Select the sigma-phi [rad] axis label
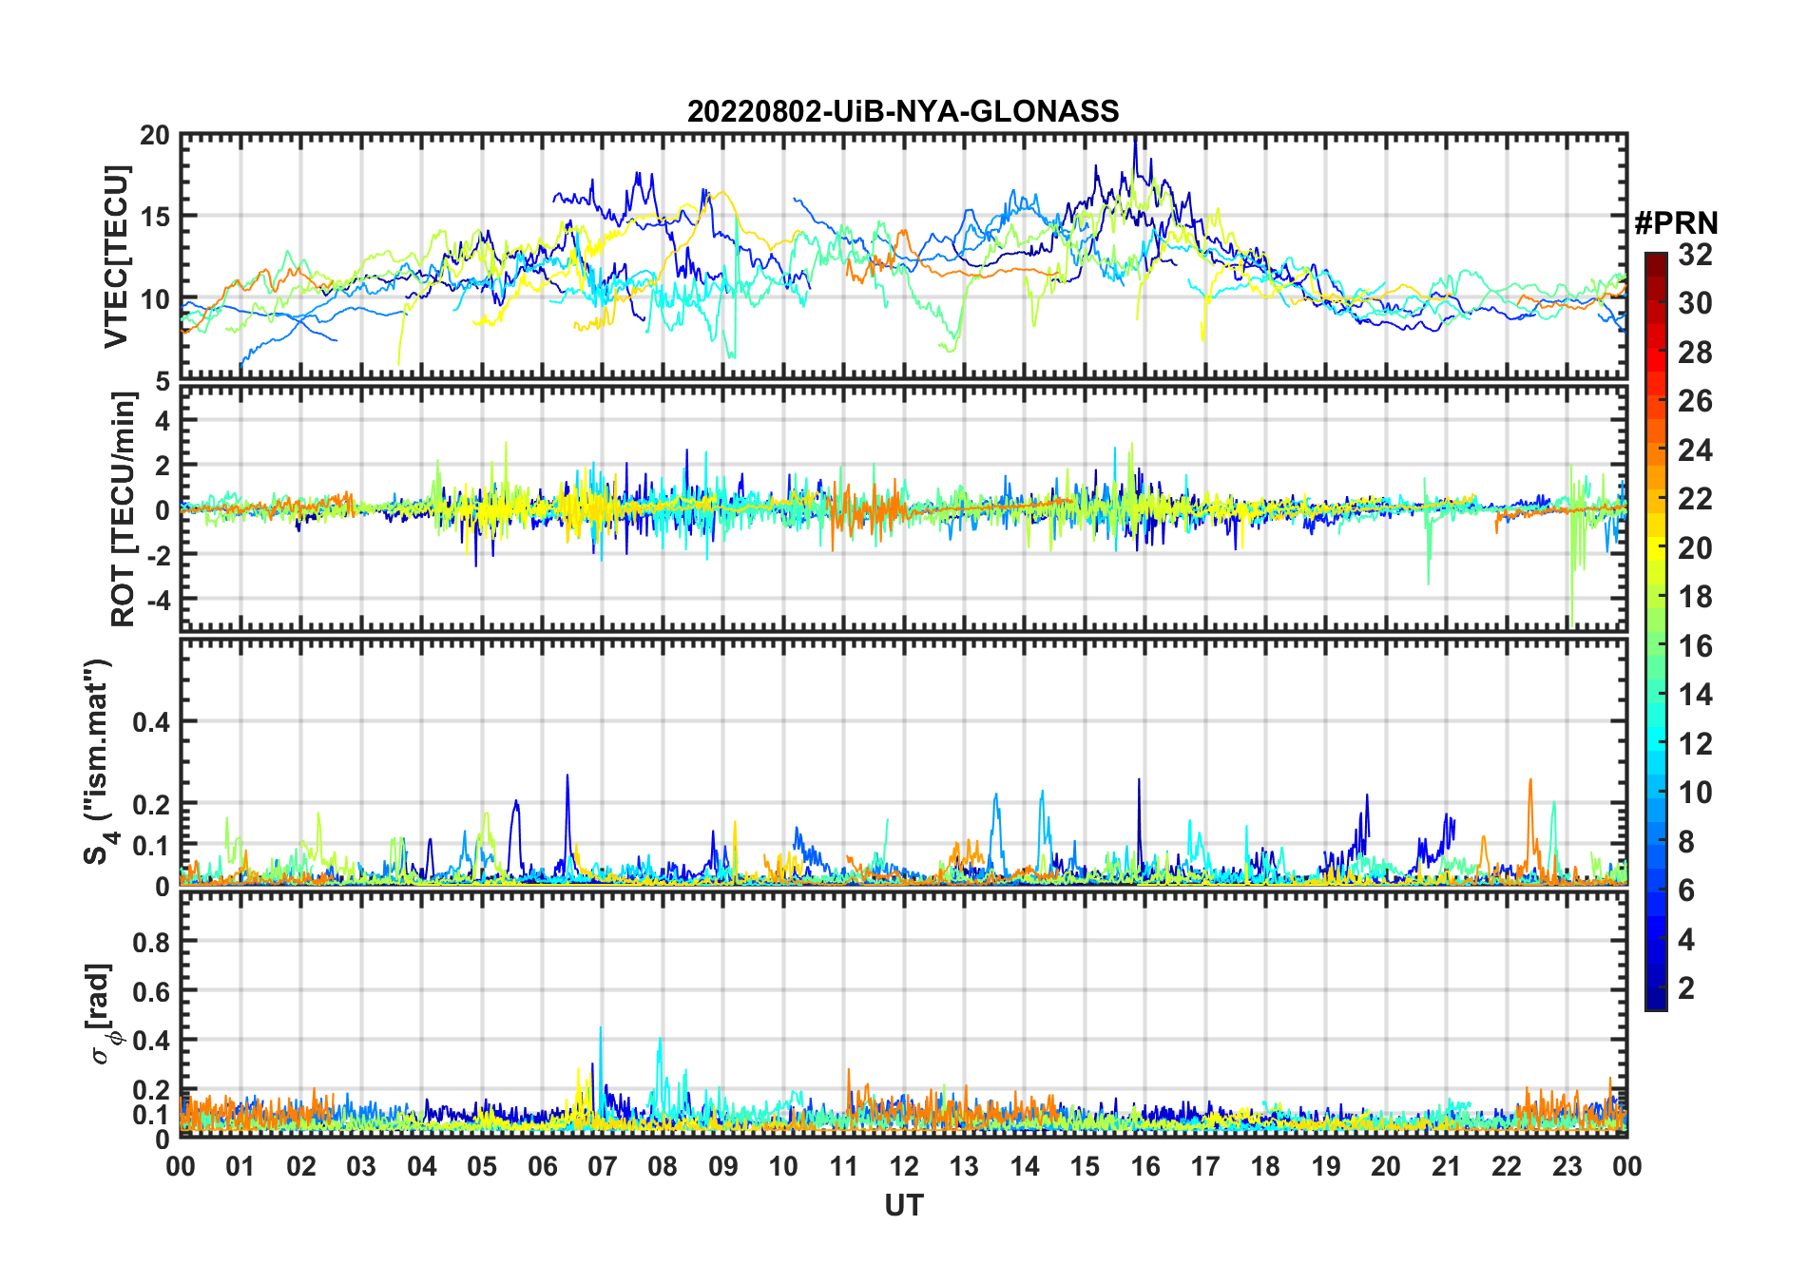 pos(102,1014)
